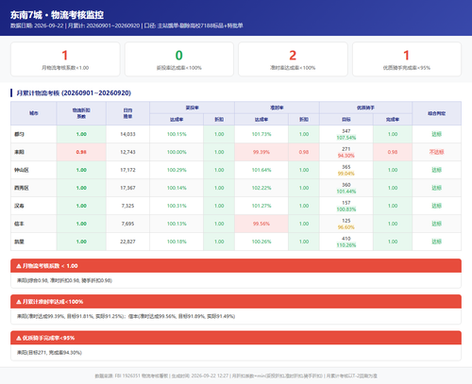
Task: Select the green '0' 妥投率达成率<100% summary card
Action: tap(179, 59)
